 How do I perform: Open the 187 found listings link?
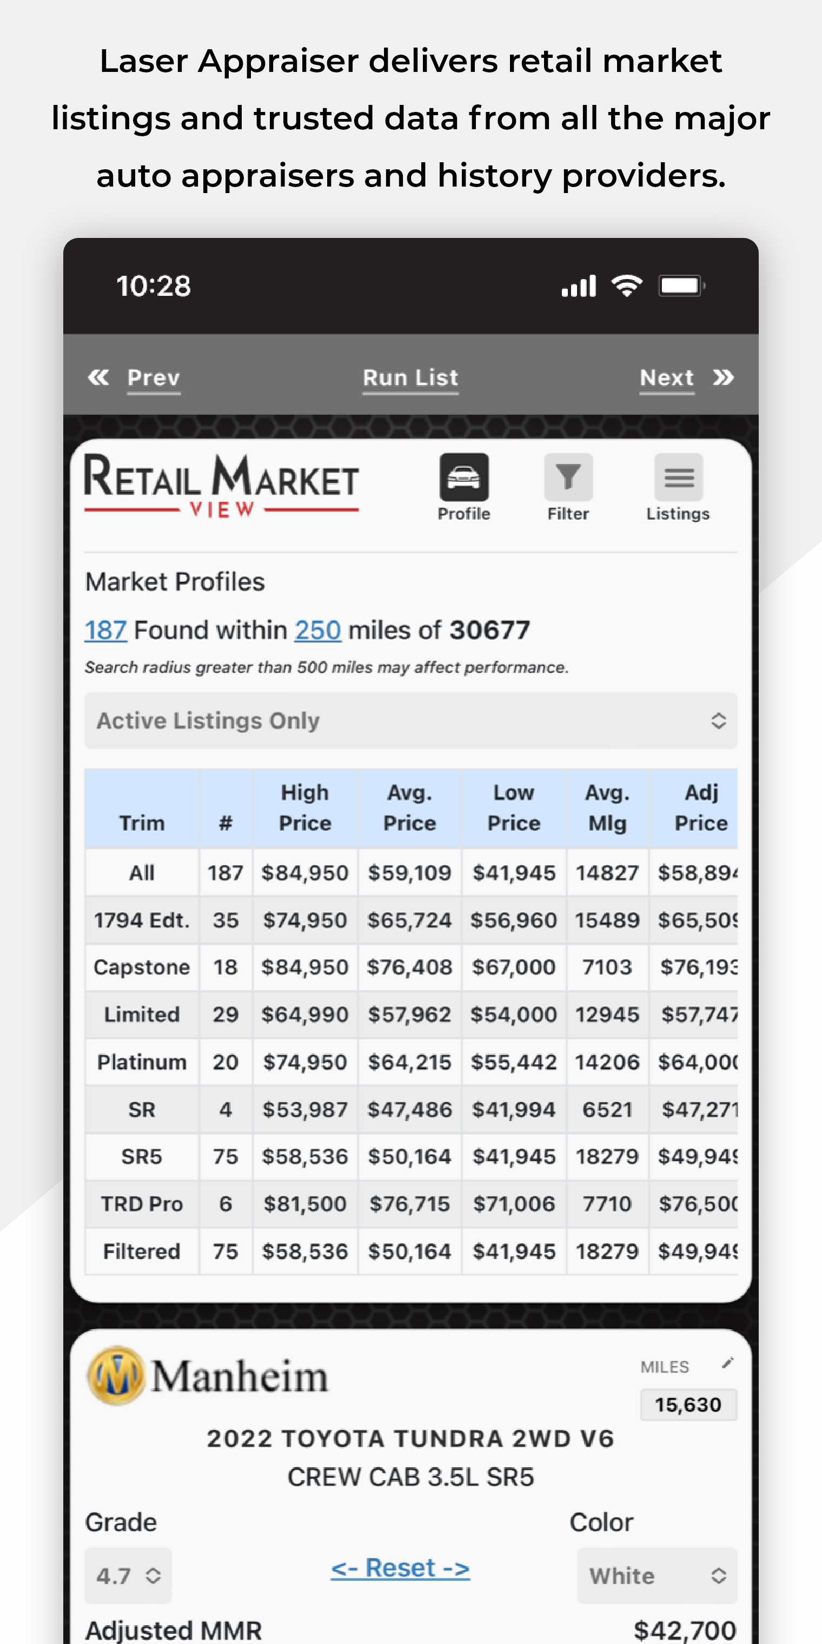point(106,631)
